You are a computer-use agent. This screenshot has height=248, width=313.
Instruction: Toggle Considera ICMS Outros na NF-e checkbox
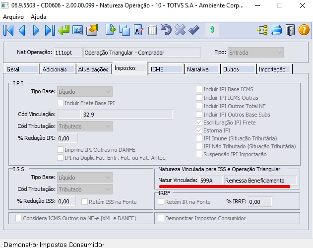tap(18, 218)
